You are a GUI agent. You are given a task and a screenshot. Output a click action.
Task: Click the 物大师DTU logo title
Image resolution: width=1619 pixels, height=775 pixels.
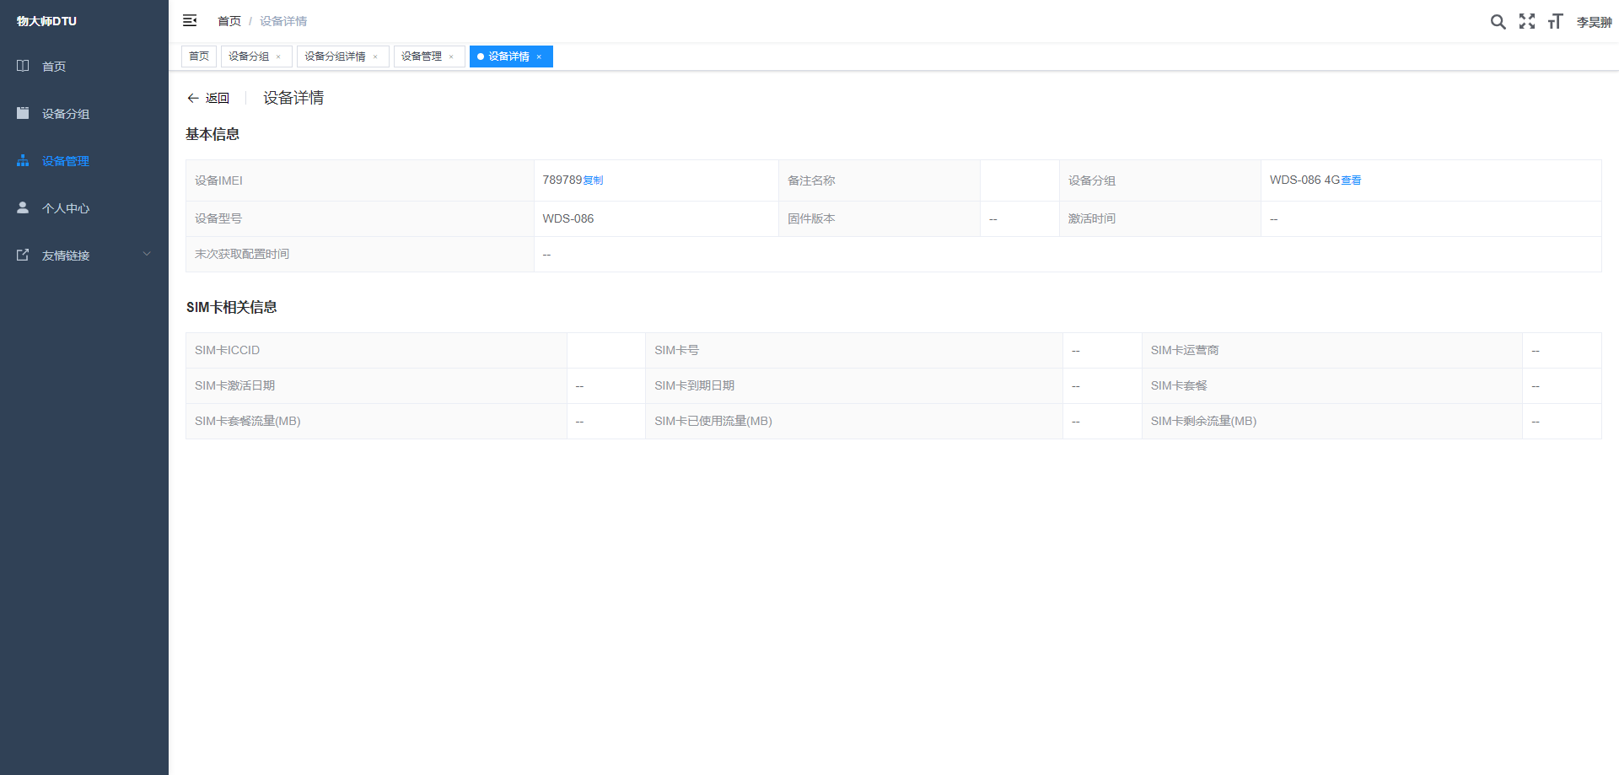click(x=46, y=21)
